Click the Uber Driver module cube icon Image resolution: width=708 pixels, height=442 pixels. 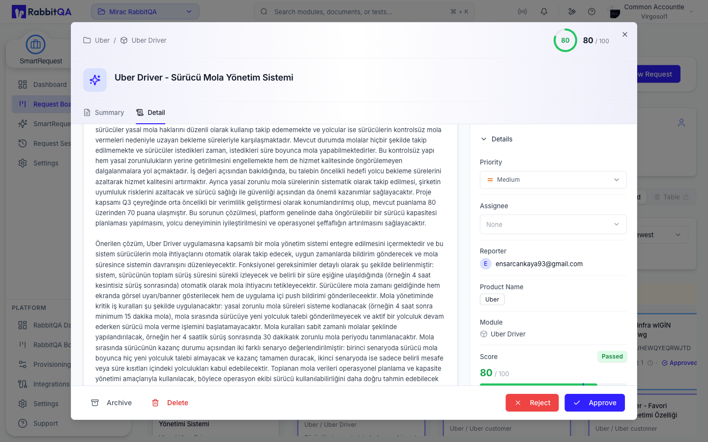[x=484, y=334]
